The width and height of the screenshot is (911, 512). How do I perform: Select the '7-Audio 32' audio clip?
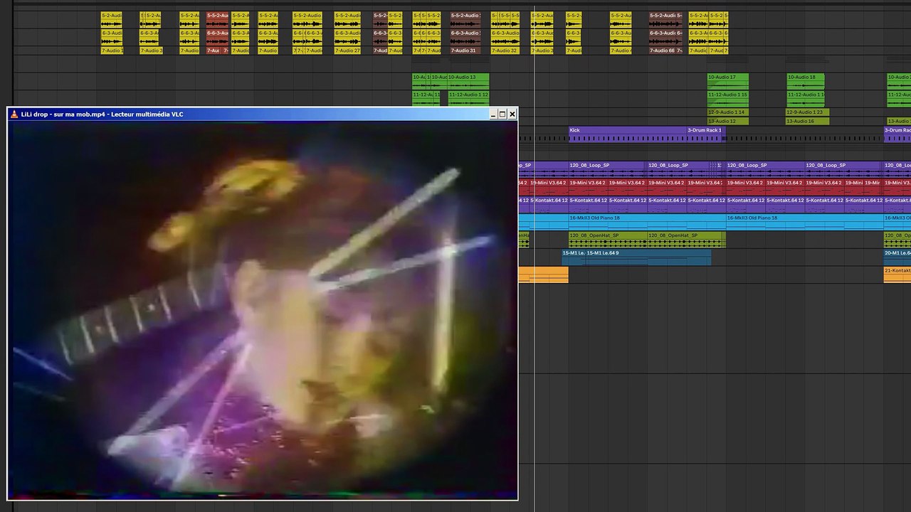click(505, 50)
